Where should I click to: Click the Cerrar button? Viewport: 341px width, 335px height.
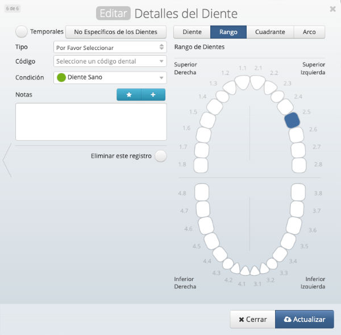(252, 319)
